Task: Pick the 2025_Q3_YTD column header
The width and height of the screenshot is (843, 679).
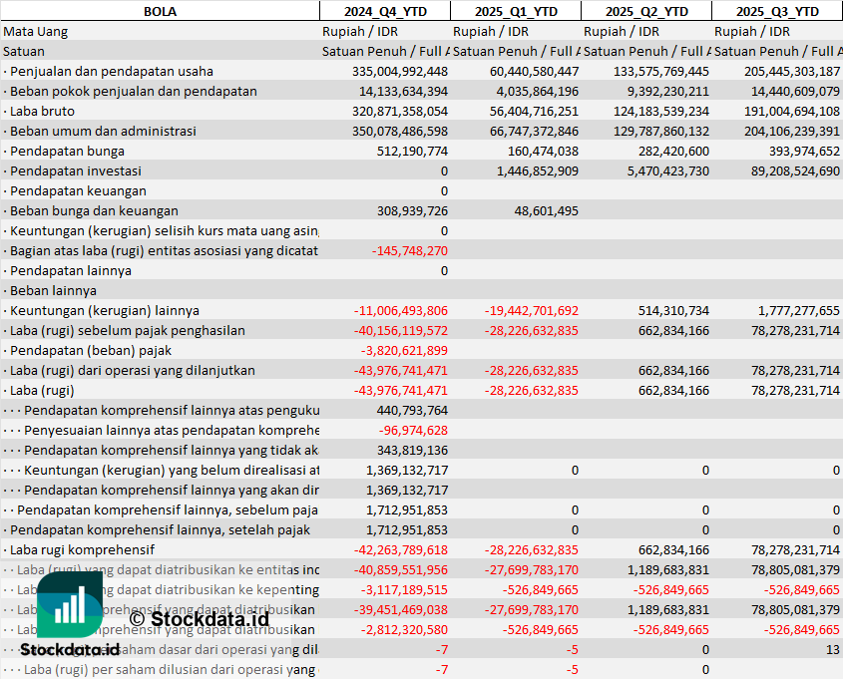Action: pyautogui.click(x=777, y=11)
